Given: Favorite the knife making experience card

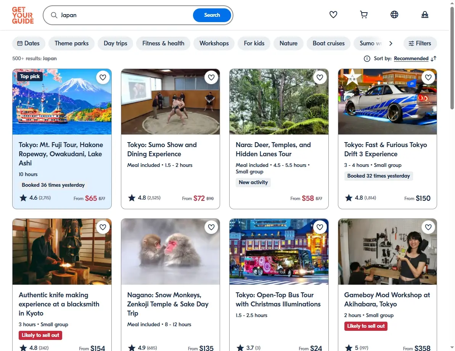Looking at the screenshot, I should (103, 227).
